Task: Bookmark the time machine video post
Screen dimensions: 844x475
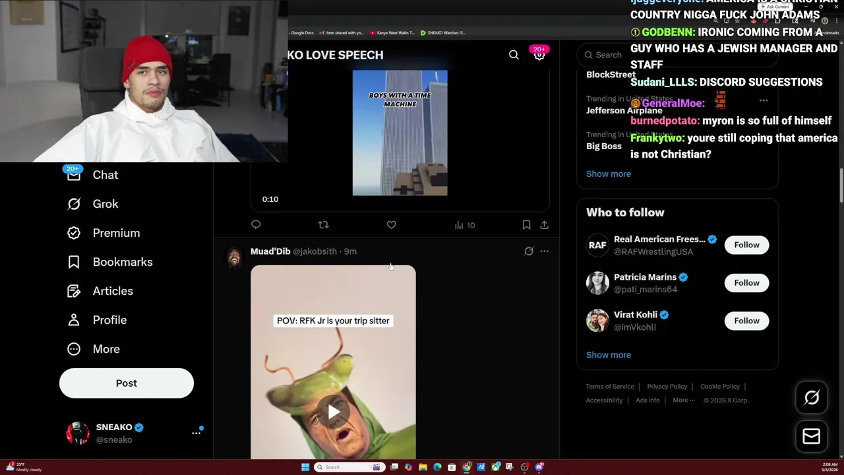Action: point(526,225)
